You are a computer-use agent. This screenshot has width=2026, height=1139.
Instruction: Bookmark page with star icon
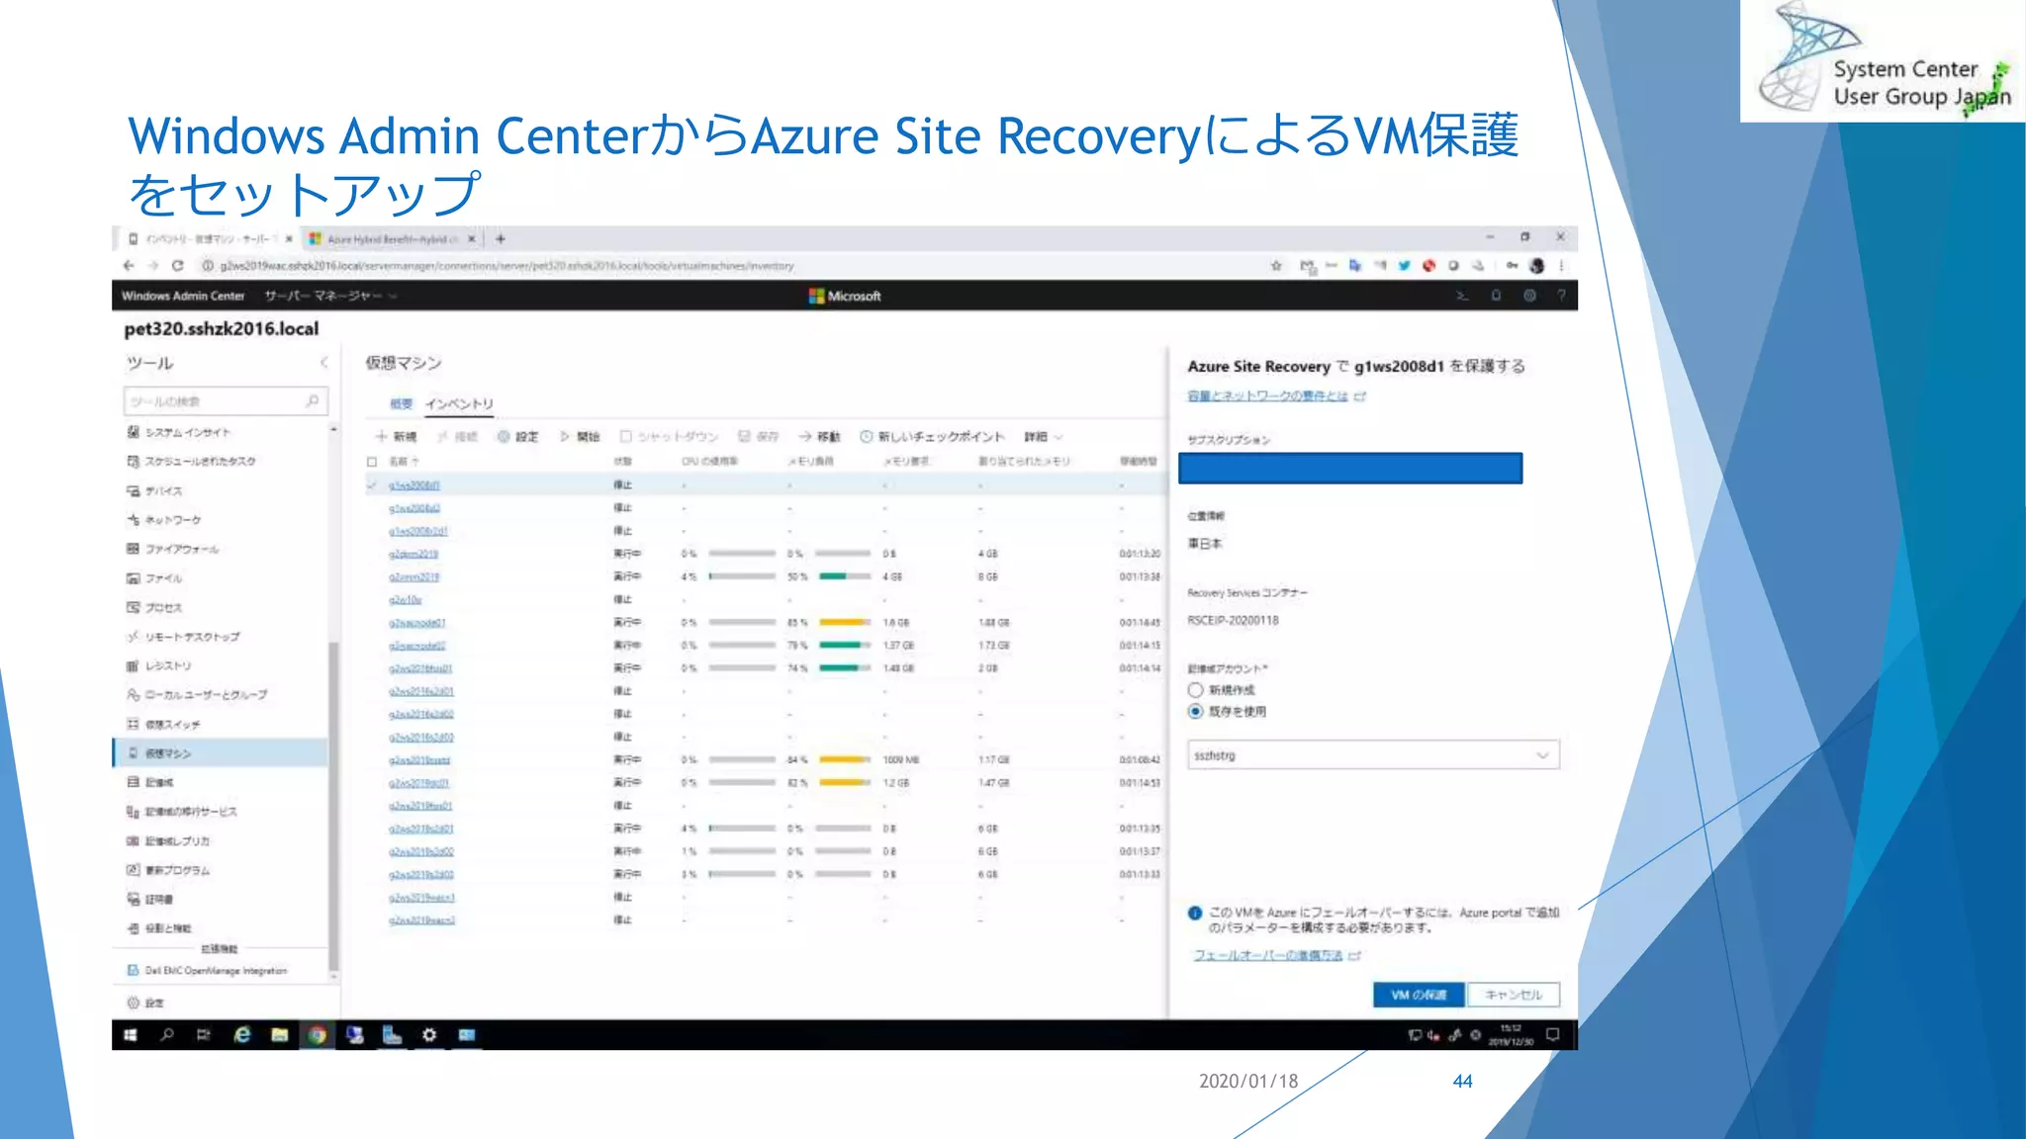pos(1276,265)
